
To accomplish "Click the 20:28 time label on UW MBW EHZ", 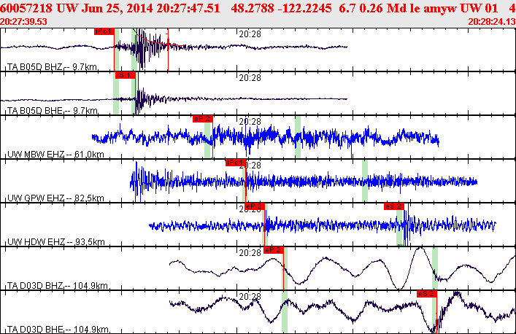I will coord(250,122).
